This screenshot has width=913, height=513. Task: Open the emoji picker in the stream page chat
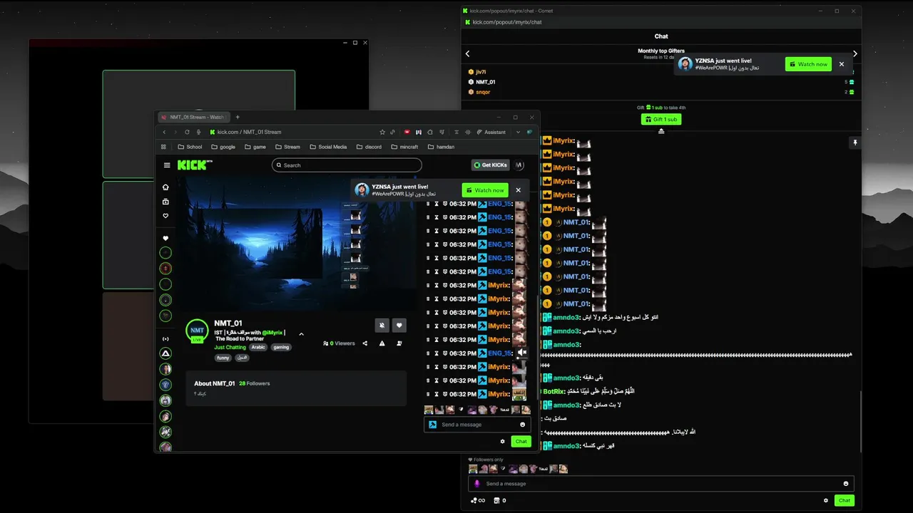[x=523, y=425]
